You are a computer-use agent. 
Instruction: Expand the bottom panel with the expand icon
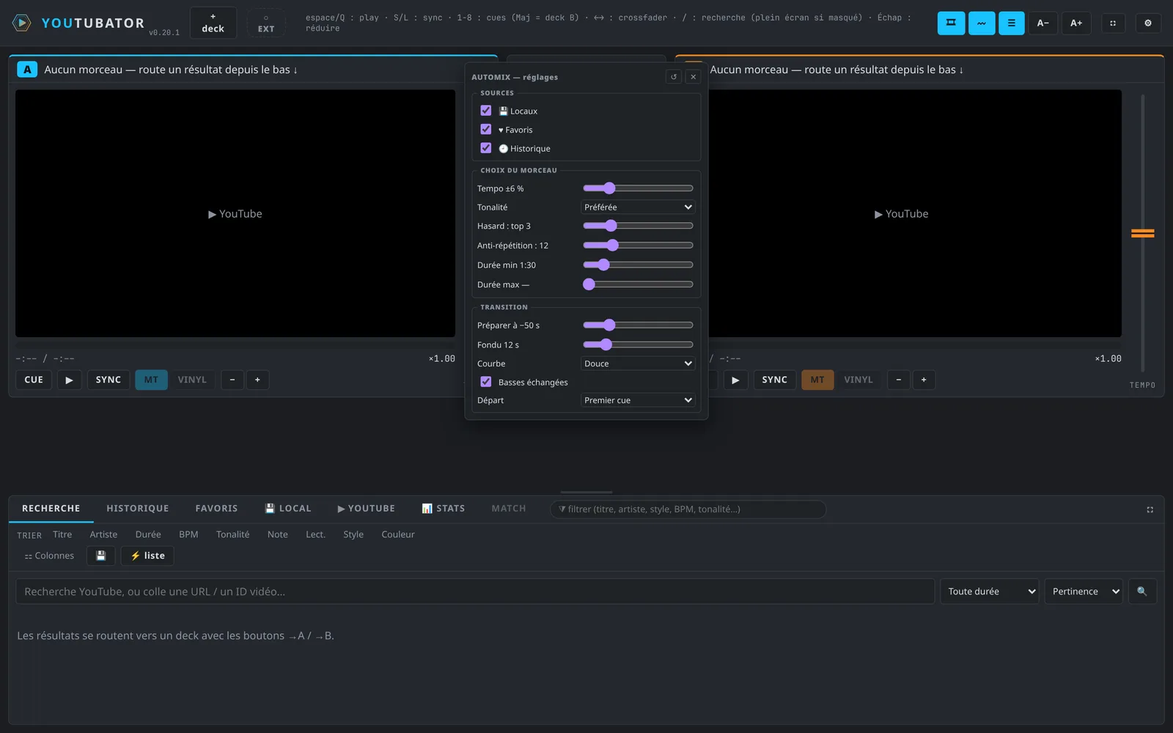click(1150, 509)
